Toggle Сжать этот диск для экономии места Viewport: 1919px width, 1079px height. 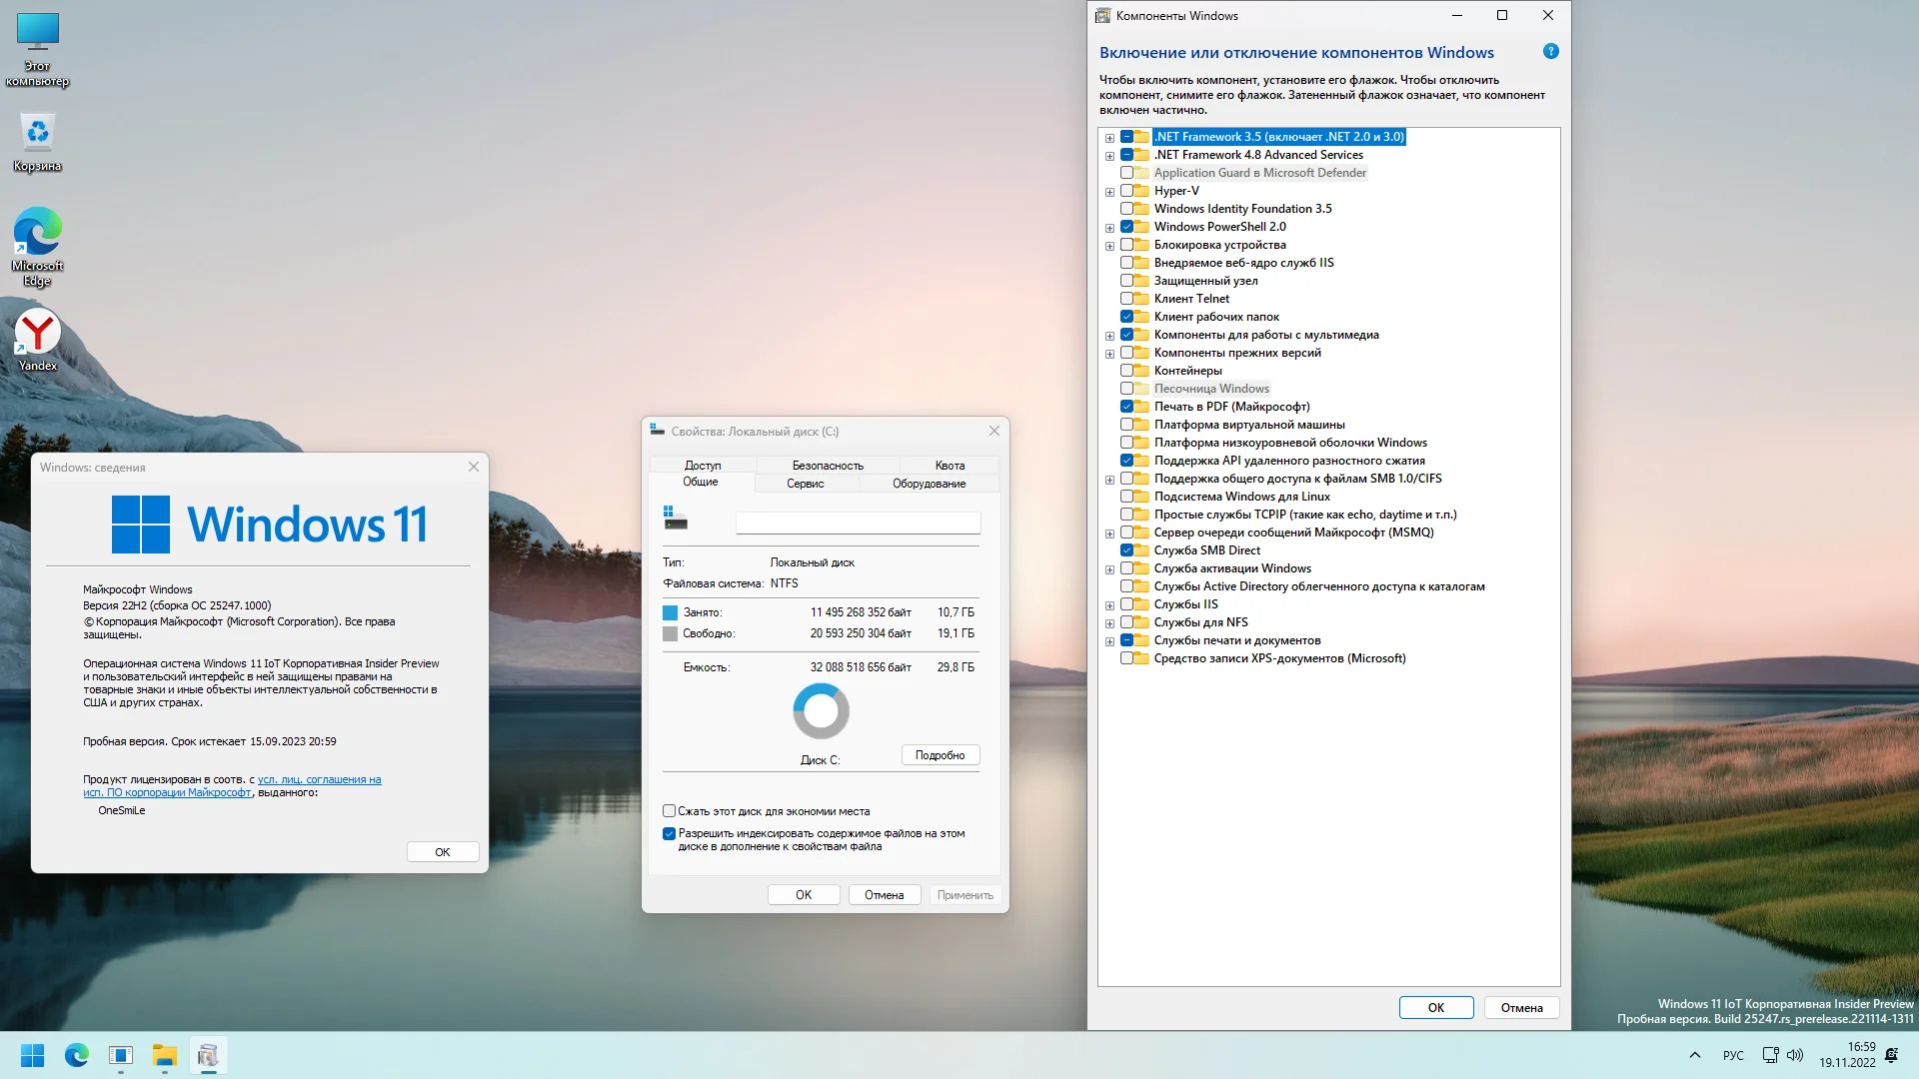[669, 810]
